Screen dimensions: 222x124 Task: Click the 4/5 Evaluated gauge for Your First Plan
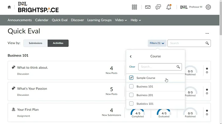pyautogui.click(x=164, y=114)
